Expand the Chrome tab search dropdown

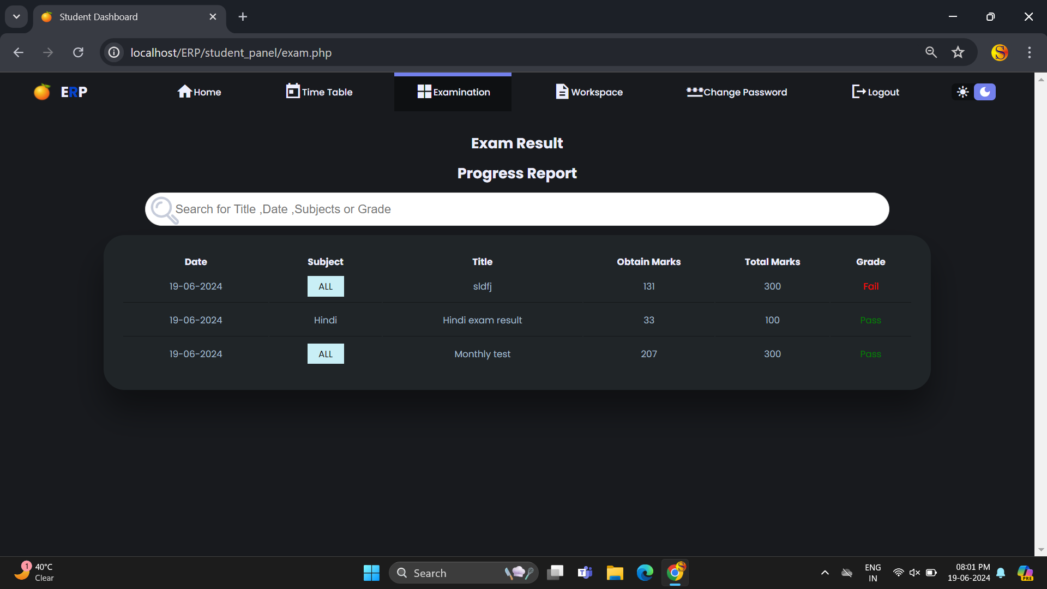(x=16, y=16)
